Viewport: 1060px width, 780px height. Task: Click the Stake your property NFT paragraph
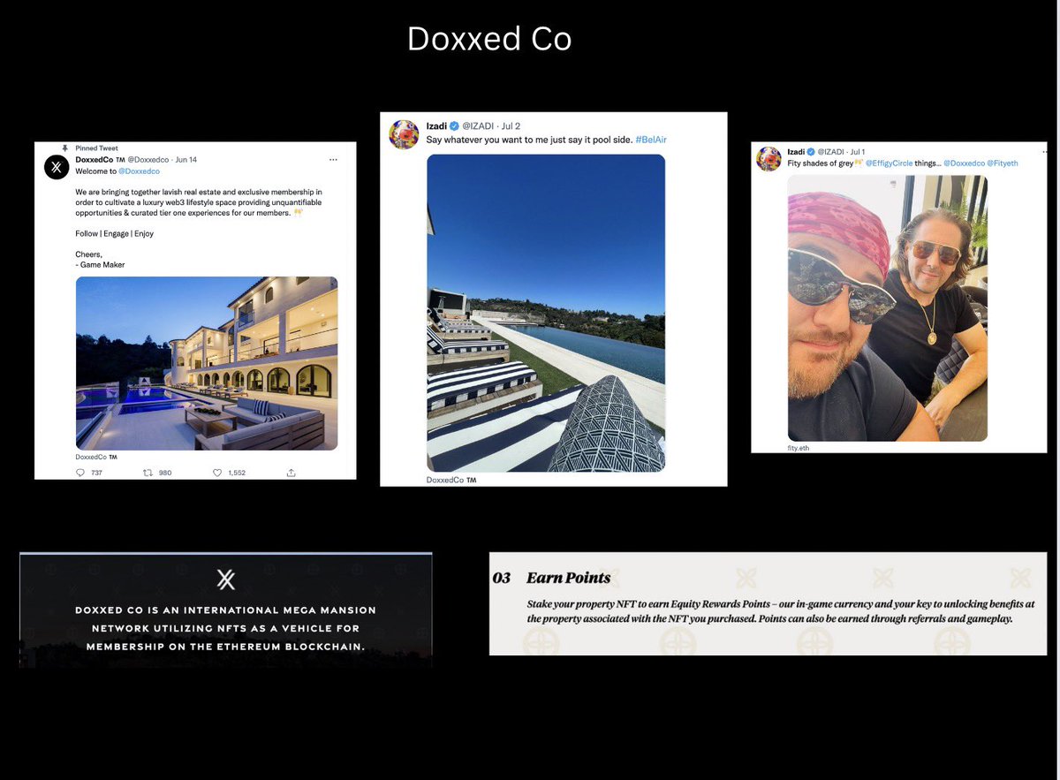click(x=781, y=611)
